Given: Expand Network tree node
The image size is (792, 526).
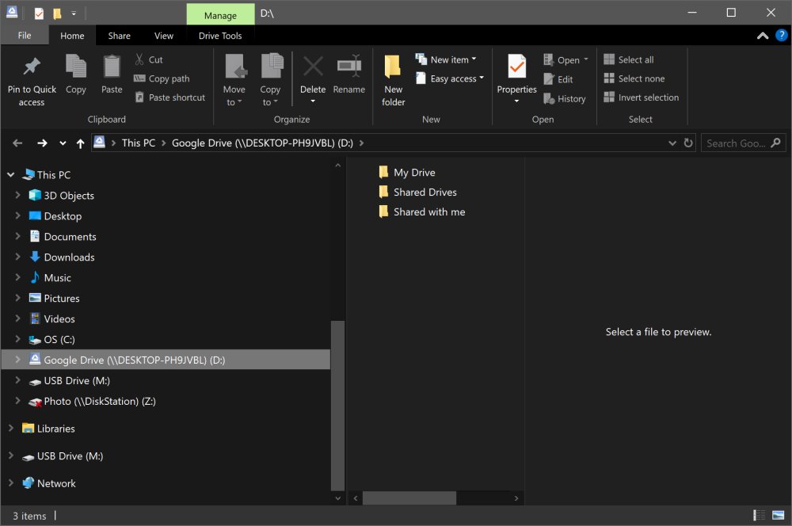Looking at the screenshot, I should click(10, 483).
